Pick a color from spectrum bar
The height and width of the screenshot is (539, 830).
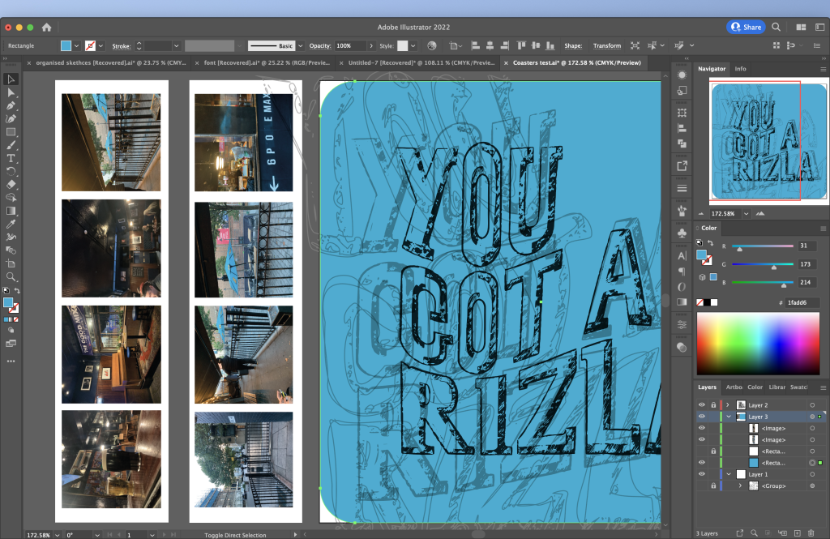click(x=758, y=343)
